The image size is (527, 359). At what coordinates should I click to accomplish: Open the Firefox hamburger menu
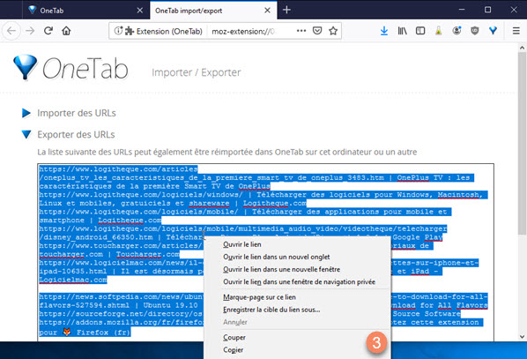coord(516,31)
